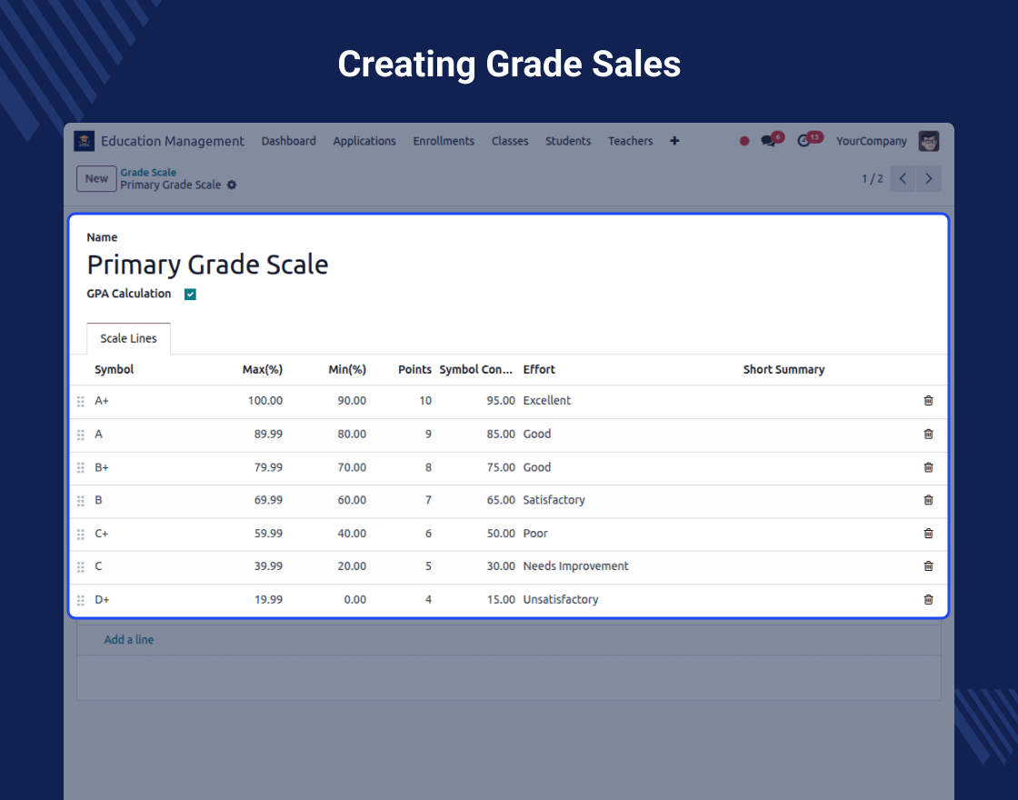The width and height of the screenshot is (1018, 800).
Task: Click the Excellent effort cell
Action: pyautogui.click(x=546, y=401)
